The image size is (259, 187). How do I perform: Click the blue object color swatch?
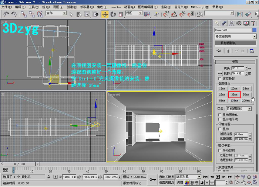click(x=255, y=30)
